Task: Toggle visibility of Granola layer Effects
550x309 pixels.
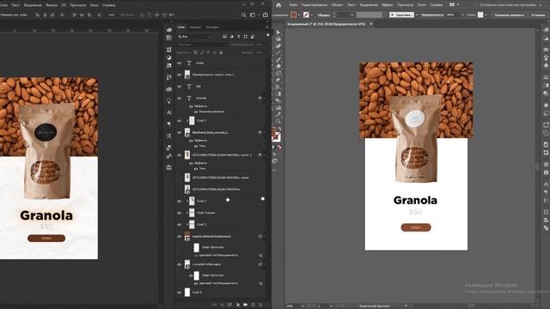Action: (x=191, y=106)
